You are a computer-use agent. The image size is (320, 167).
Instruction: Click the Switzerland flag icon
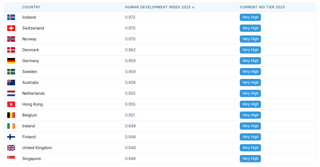click(x=11, y=28)
